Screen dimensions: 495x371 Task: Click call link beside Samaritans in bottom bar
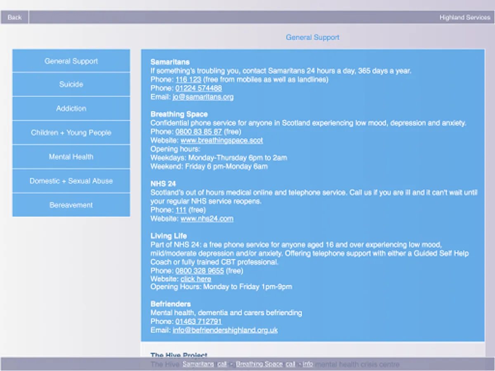(222, 364)
